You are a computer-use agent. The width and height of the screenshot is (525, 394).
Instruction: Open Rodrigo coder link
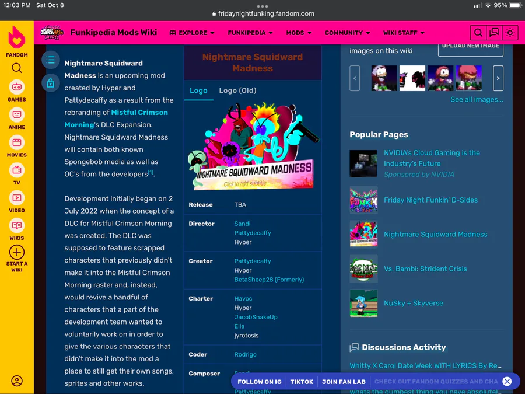tap(246, 354)
